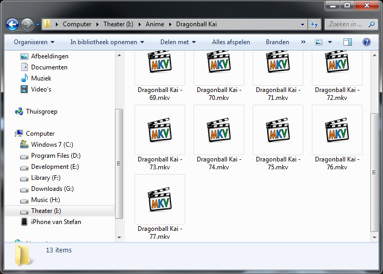This screenshot has width=383, height=274.
Task: Click the search box Zoeken field
Action: pos(346,24)
